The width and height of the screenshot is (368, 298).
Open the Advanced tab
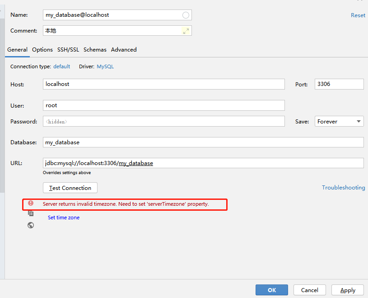(x=124, y=50)
